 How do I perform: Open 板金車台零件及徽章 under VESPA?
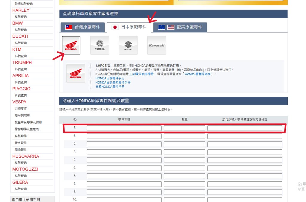coord(28,122)
